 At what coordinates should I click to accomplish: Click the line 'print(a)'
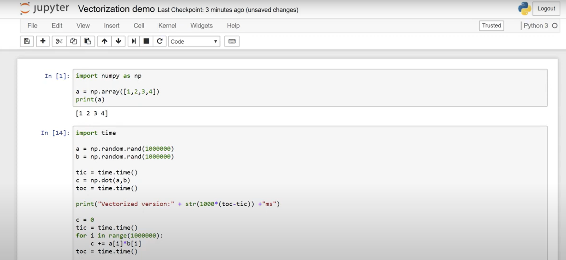tap(90, 100)
